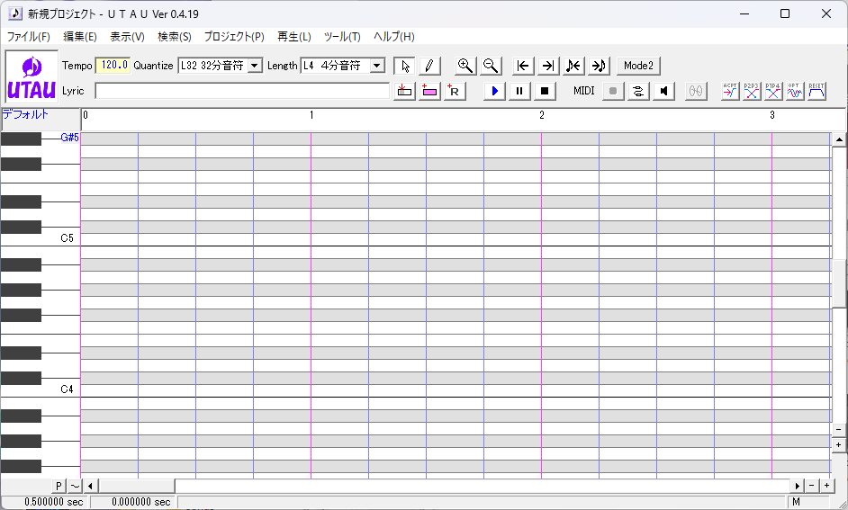Viewport: 848px width, 510px height.
Task: Click the horizontal scrollbar left arrow
Action: click(x=90, y=486)
